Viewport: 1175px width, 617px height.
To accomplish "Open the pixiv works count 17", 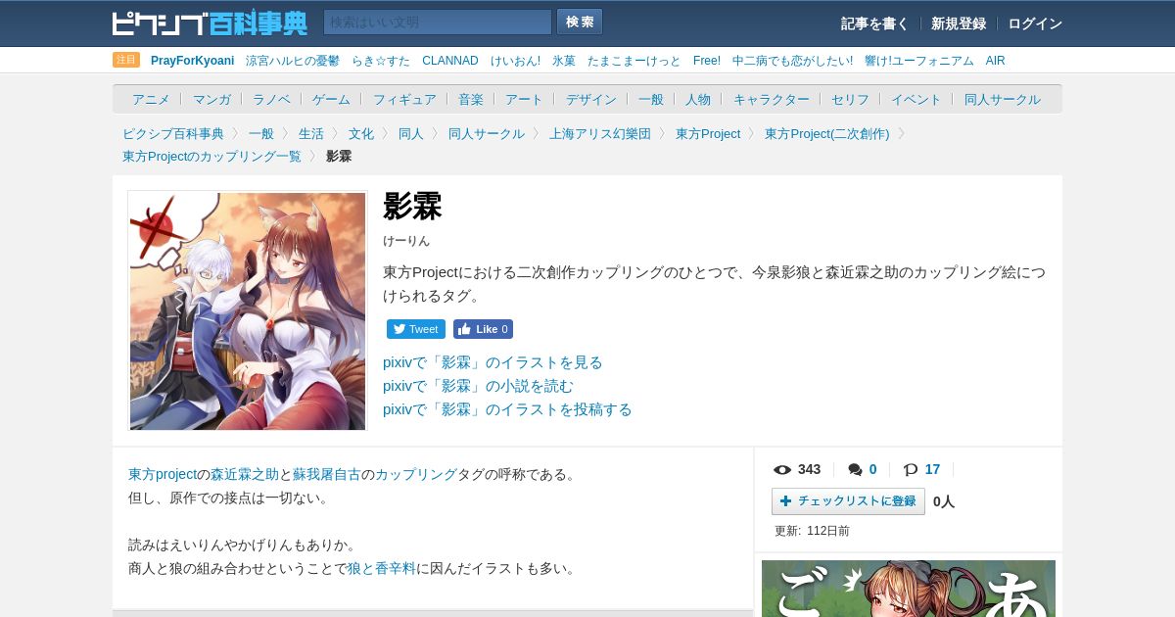I will pyautogui.click(x=932, y=469).
